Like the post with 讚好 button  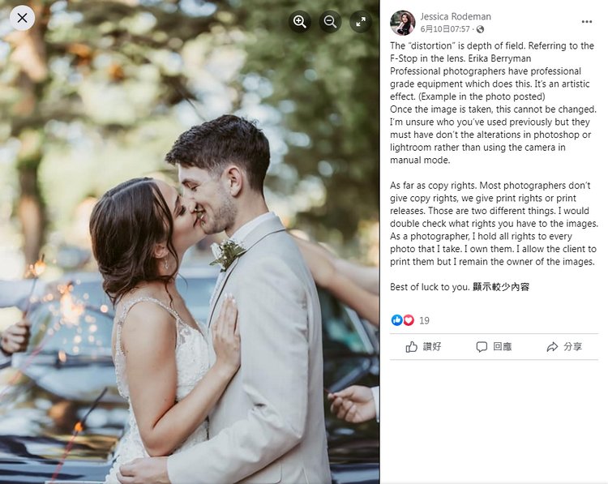pos(423,347)
